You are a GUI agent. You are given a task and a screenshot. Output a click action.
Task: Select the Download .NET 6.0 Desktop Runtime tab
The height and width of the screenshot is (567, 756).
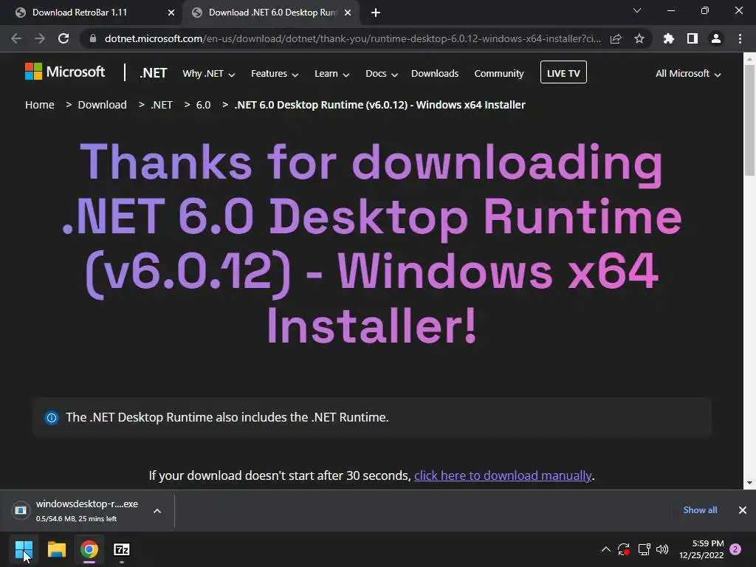(x=272, y=13)
